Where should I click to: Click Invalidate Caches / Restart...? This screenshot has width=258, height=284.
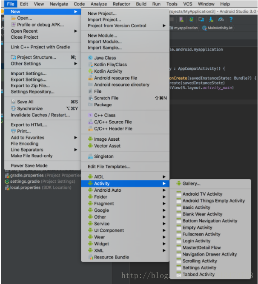point(43,115)
